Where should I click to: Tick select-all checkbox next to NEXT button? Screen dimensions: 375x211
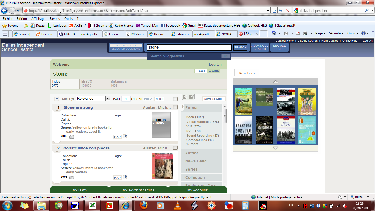[175, 99]
